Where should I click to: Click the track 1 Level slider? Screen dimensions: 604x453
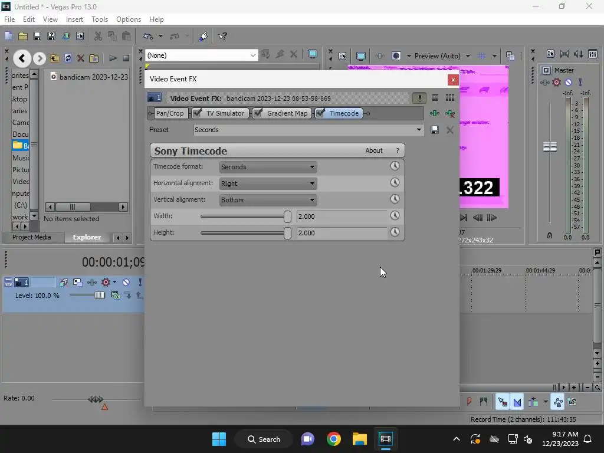(x=99, y=296)
